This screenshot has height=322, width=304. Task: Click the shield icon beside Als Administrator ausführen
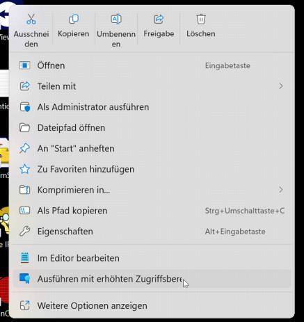(24, 107)
